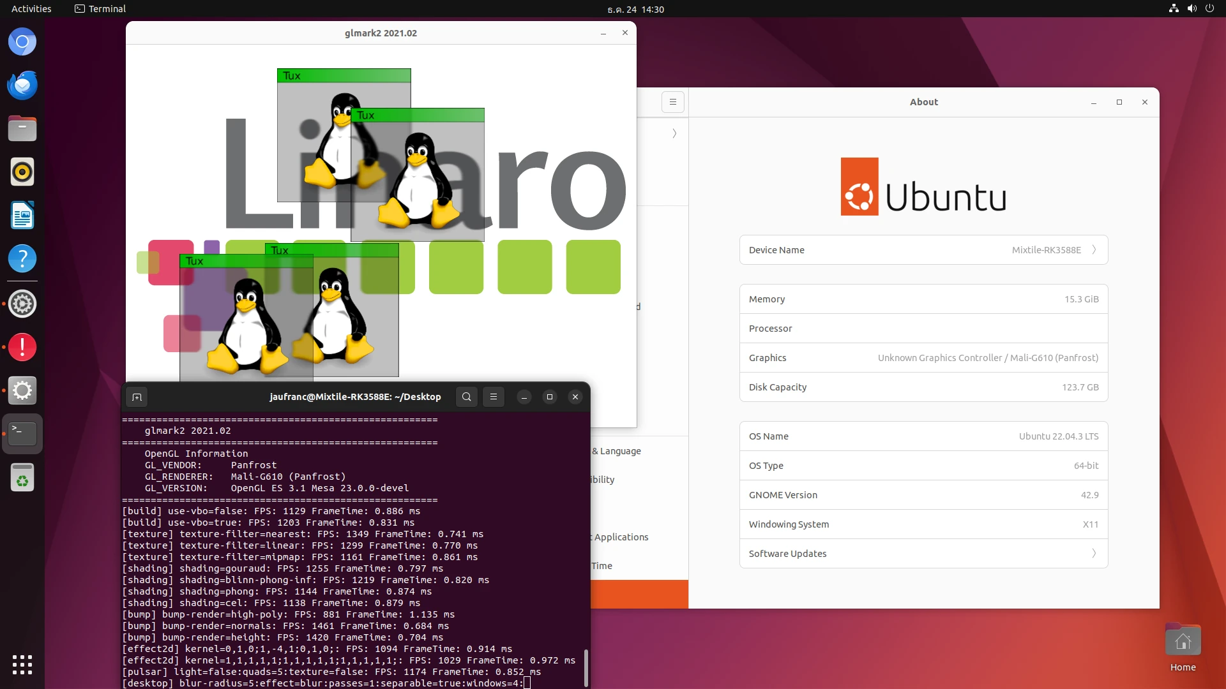Click the network status icon in top bar

coord(1174,9)
